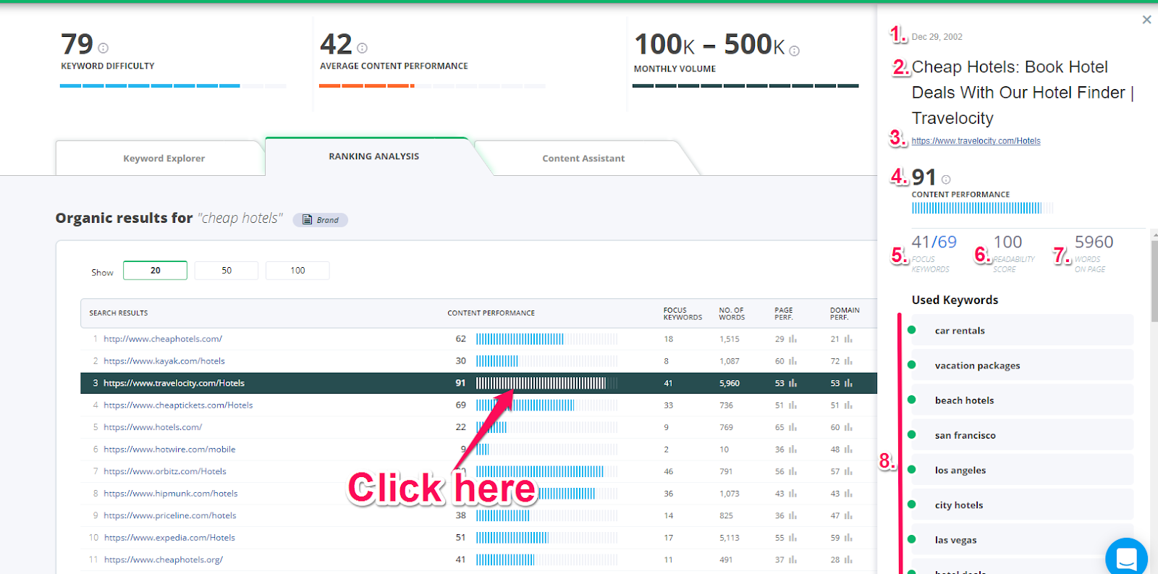Close the page details side panel
1158x574 pixels.
coord(1146,20)
